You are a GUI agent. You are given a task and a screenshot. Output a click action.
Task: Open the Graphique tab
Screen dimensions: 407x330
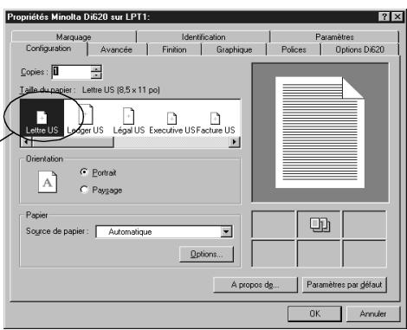click(234, 49)
